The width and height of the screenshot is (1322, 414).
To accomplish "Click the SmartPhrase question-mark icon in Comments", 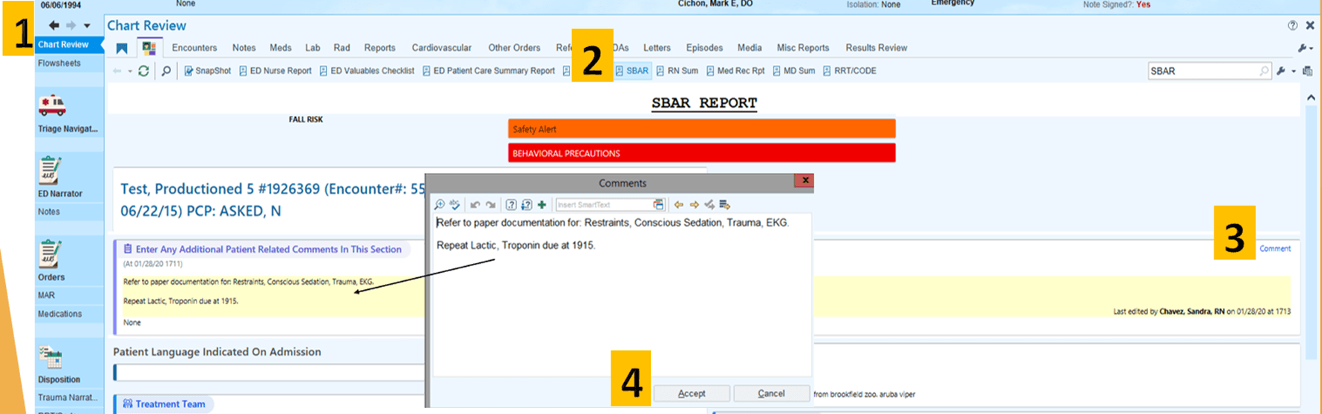I will (x=511, y=205).
